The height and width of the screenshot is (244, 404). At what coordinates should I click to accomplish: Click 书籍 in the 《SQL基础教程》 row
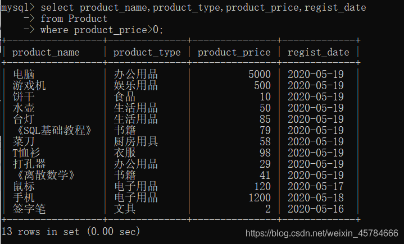tap(125, 130)
